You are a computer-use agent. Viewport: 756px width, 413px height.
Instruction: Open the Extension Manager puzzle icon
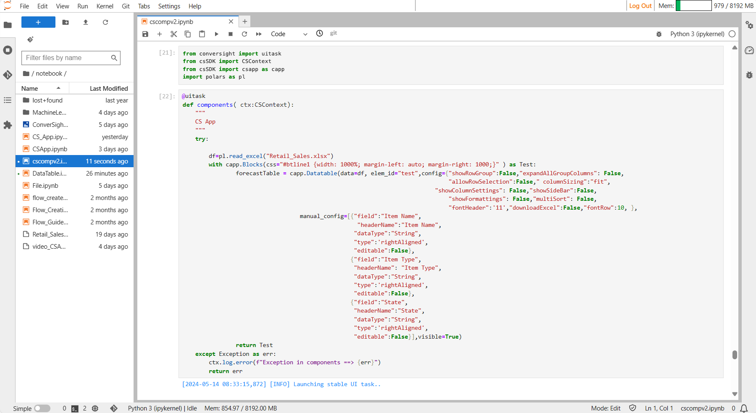[x=8, y=125]
